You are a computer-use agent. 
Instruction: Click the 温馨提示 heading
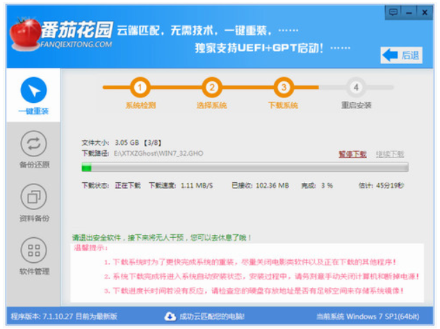click(90, 248)
